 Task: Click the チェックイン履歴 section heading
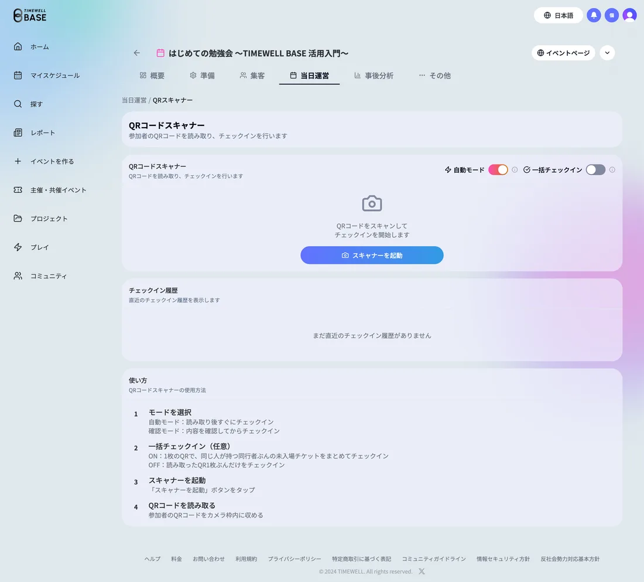coord(153,290)
